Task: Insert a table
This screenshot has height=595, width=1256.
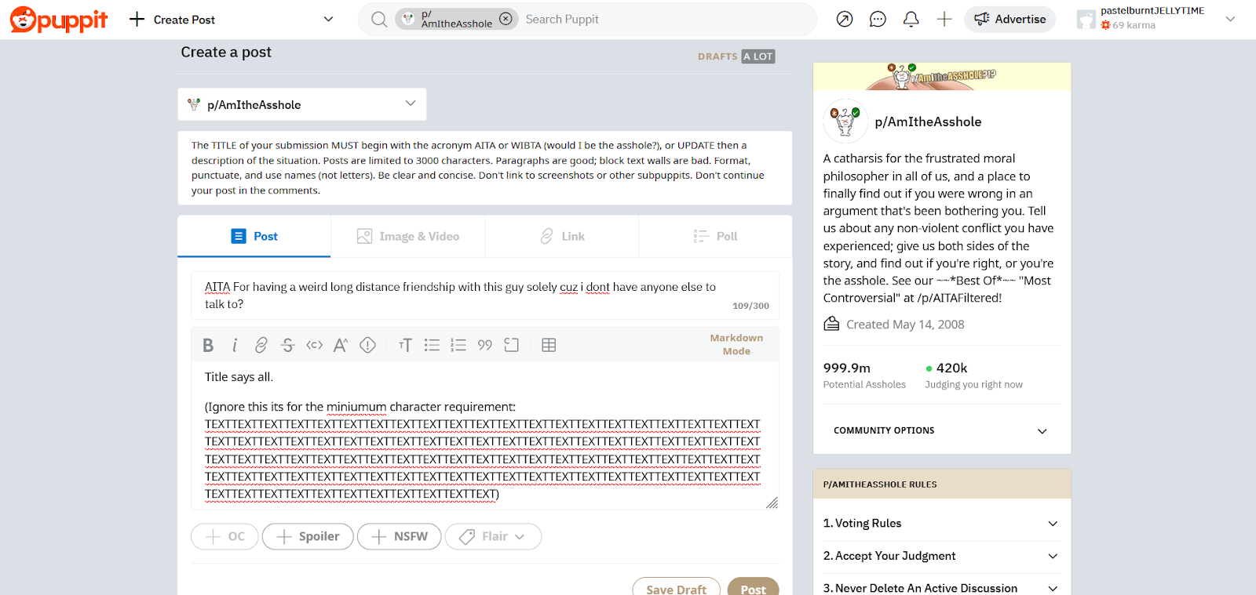Action: (x=549, y=345)
